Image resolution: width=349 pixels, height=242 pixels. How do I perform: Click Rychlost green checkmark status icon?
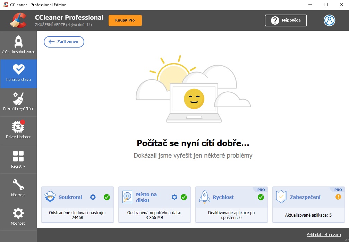[x=261, y=197]
